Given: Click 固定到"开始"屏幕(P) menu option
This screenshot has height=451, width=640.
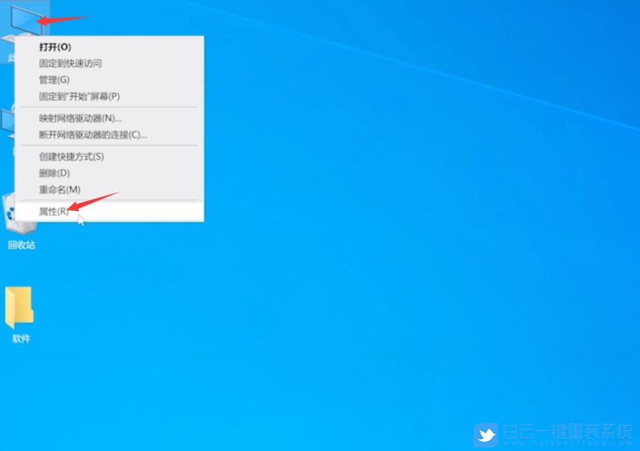Looking at the screenshot, I should pos(79,96).
